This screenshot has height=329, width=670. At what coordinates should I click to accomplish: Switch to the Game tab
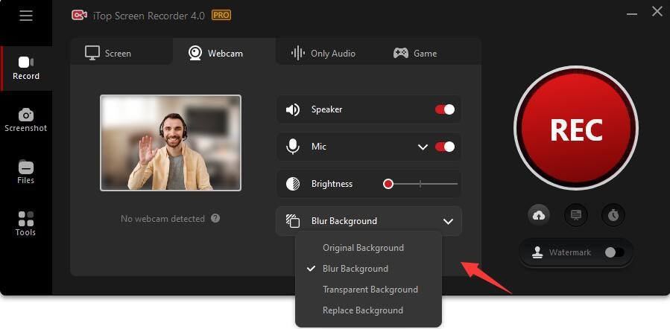point(415,54)
